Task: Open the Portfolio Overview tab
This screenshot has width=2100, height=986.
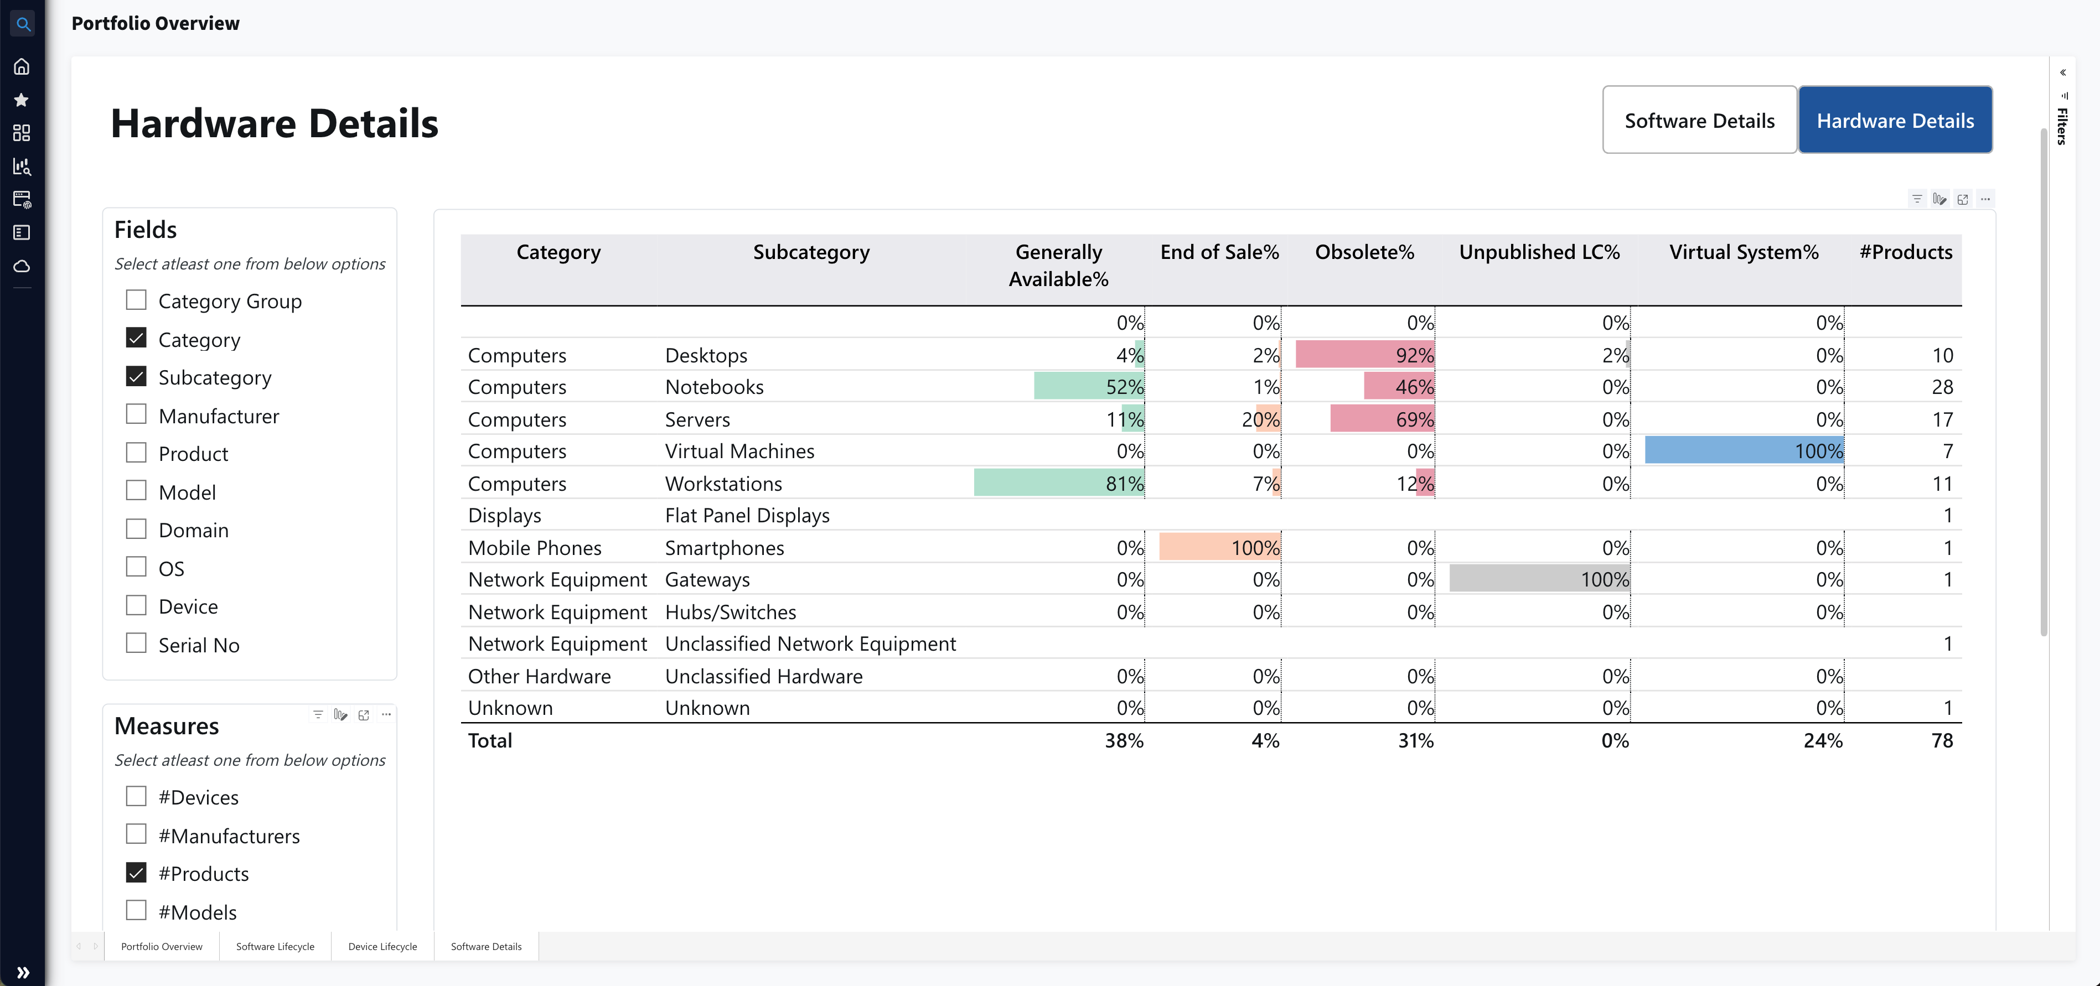Action: point(161,946)
